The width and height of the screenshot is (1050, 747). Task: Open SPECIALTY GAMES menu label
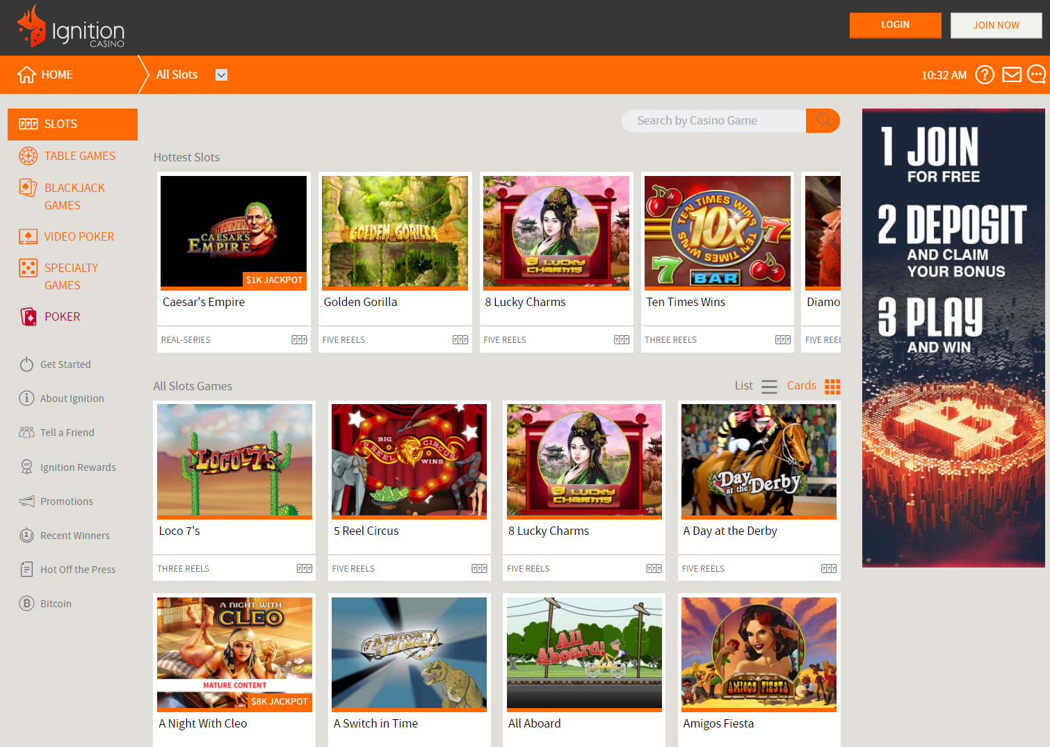[71, 276]
